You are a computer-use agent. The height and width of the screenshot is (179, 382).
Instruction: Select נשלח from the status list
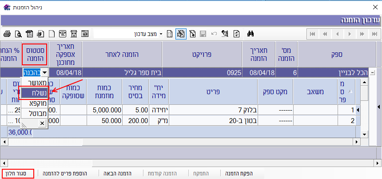click(34, 93)
